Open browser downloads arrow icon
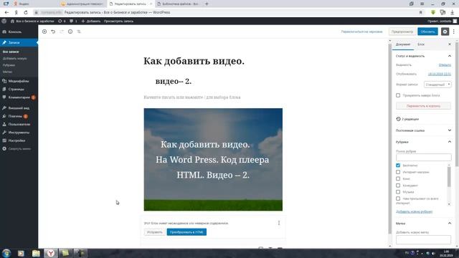 coord(453,12)
